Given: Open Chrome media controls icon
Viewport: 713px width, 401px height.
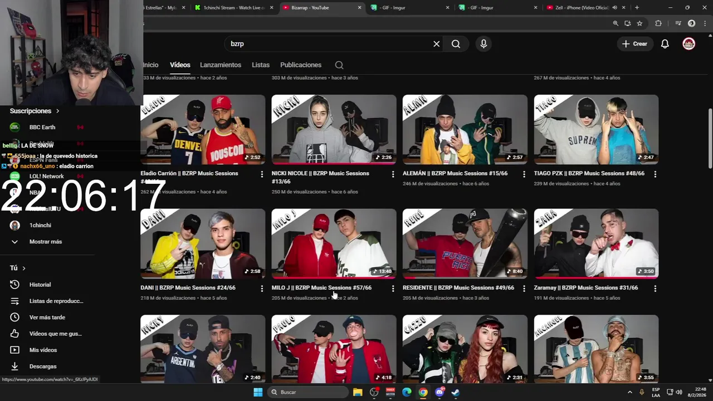Looking at the screenshot, I should point(678,23).
